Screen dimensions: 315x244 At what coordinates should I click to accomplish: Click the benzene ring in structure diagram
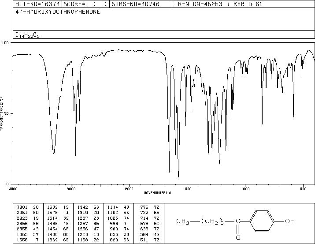click(262, 221)
